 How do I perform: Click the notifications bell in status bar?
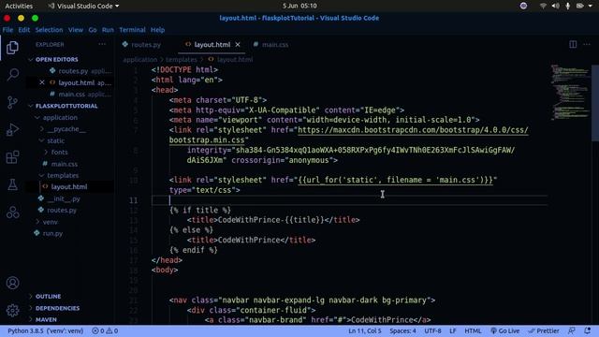(587, 330)
